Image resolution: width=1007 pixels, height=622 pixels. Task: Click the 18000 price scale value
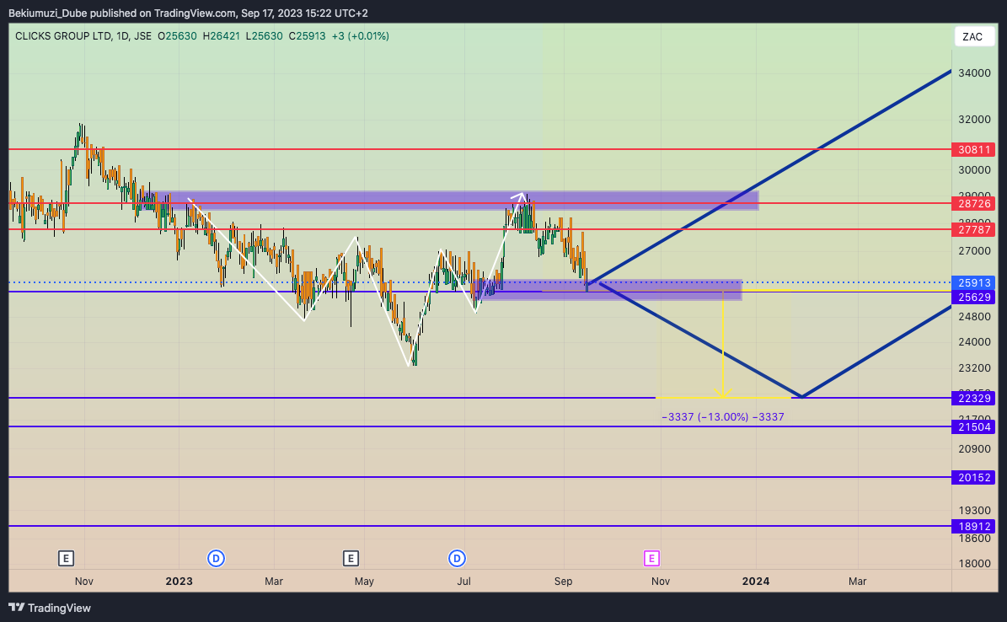tap(974, 564)
